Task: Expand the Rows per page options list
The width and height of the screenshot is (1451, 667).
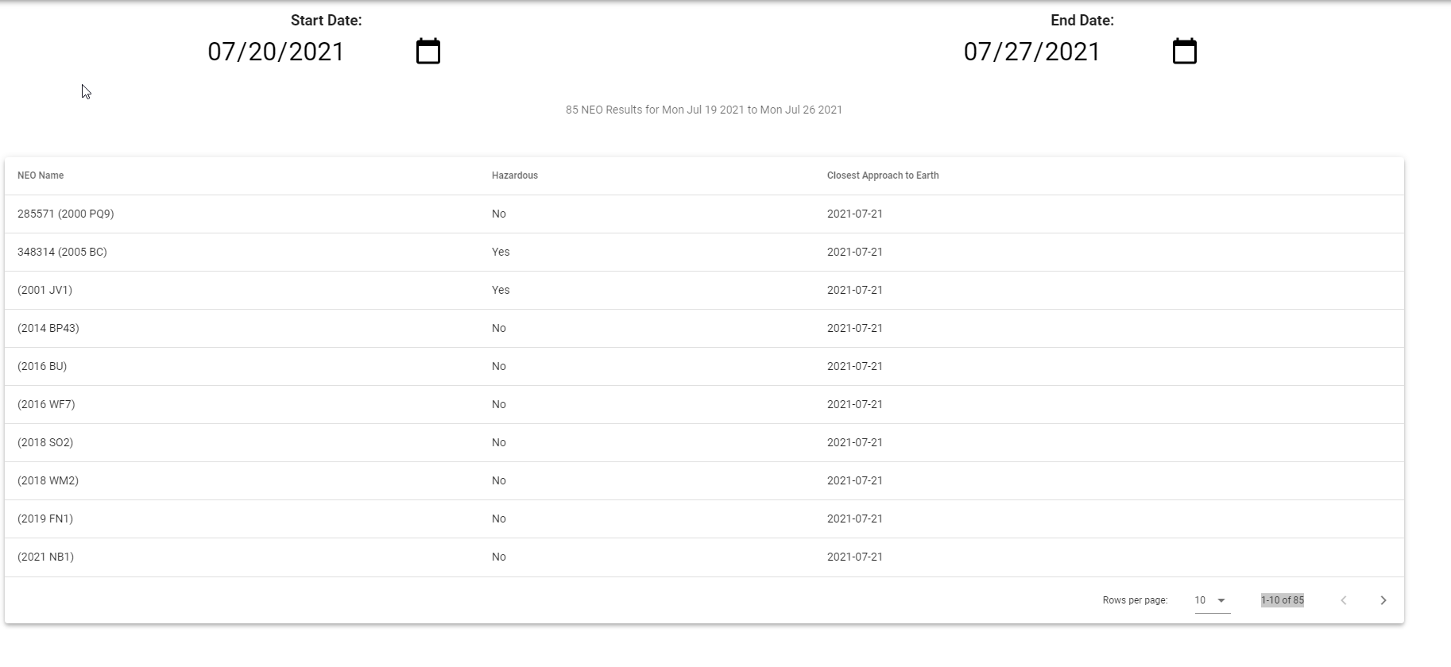Action: point(1212,600)
